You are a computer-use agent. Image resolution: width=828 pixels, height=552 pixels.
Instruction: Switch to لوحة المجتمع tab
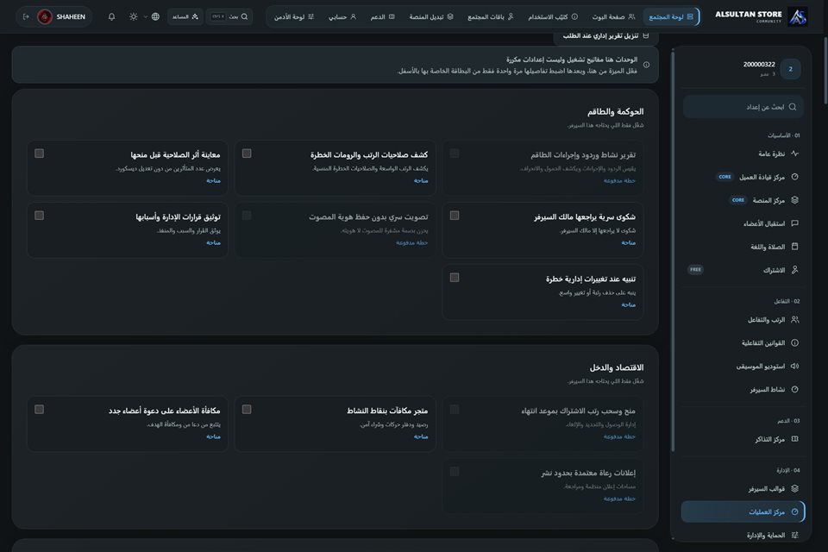coord(671,17)
